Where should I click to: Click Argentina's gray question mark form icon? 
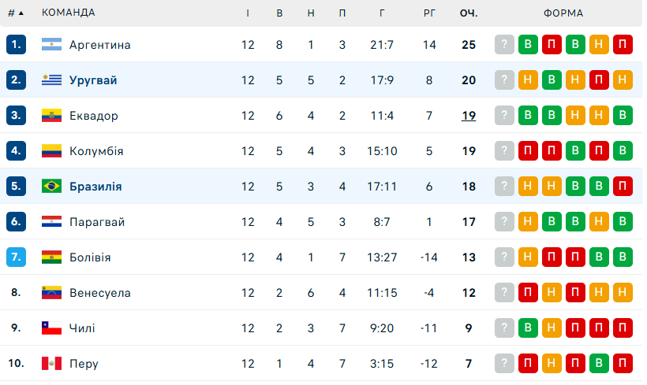pyautogui.click(x=504, y=45)
